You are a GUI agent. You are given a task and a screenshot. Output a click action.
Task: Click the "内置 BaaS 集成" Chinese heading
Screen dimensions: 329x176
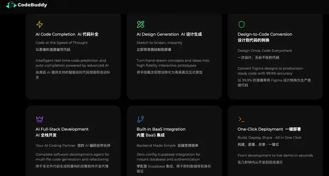pos(150,135)
